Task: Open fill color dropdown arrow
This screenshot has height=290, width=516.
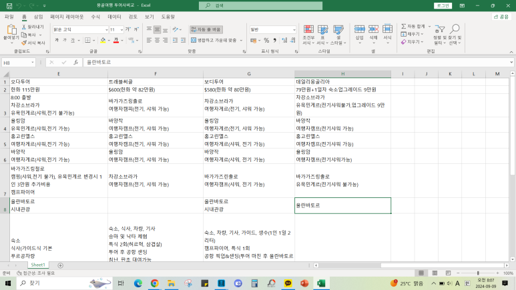Action: 109,41
